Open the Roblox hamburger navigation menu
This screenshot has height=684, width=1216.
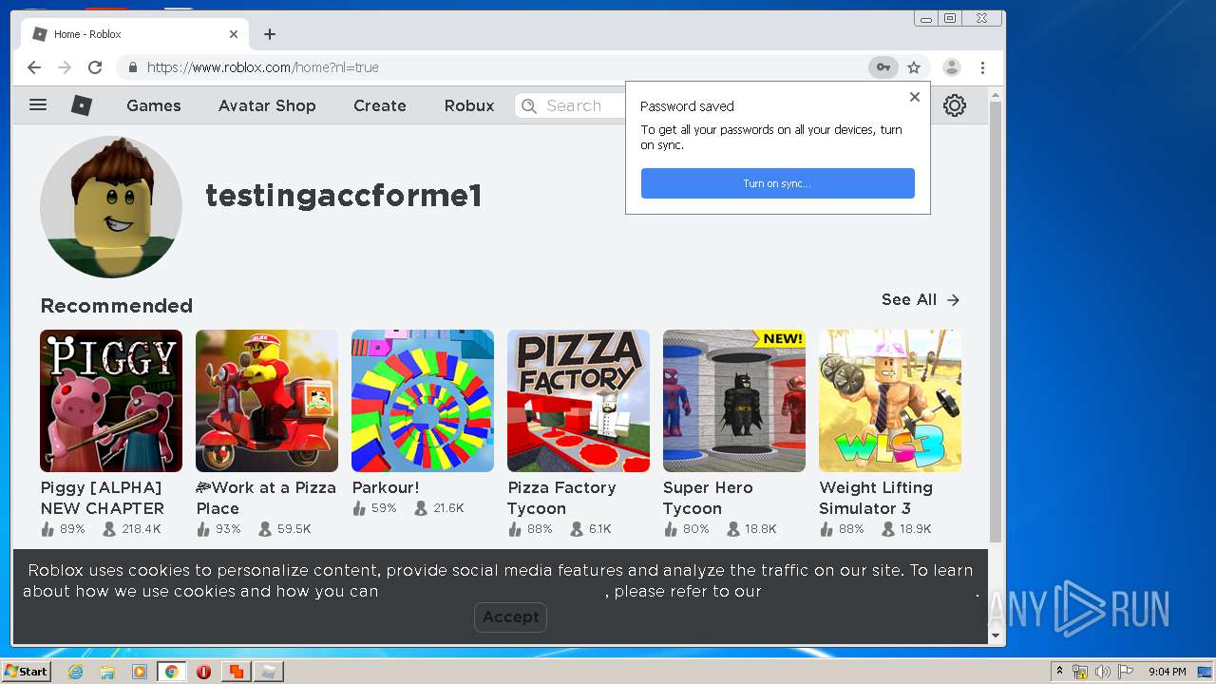tap(38, 105)
